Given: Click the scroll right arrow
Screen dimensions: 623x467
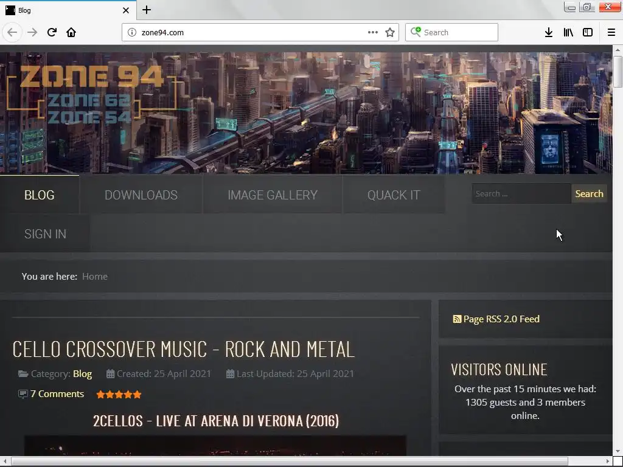Looking at the screenshot, I should [x=608, y=461].
